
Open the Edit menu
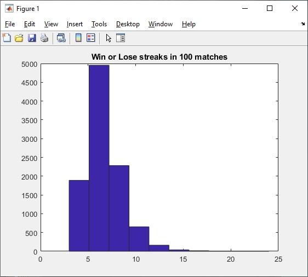coord(30,24)
